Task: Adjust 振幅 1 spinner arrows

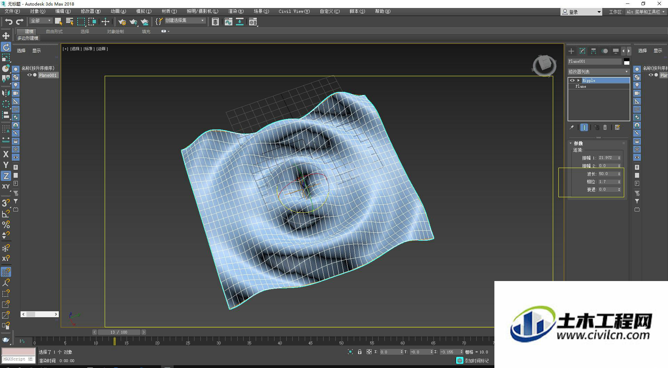Action: coord(619,158)
